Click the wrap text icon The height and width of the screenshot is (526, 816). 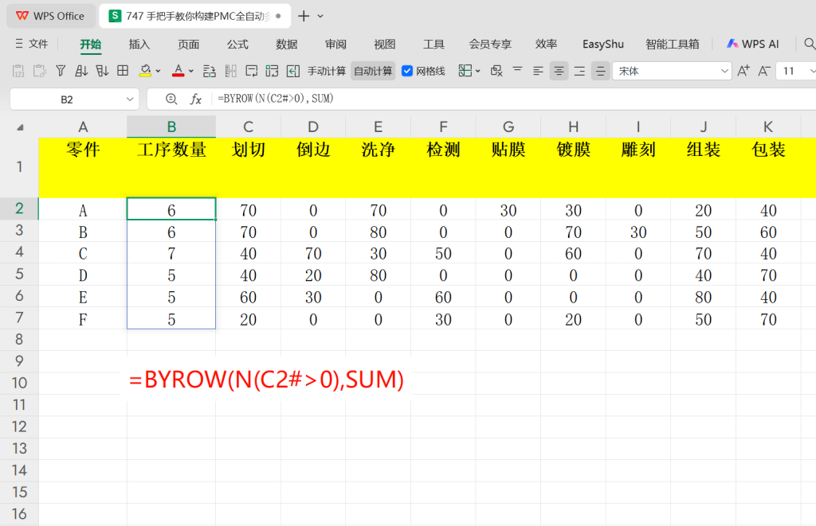[251, 71]
